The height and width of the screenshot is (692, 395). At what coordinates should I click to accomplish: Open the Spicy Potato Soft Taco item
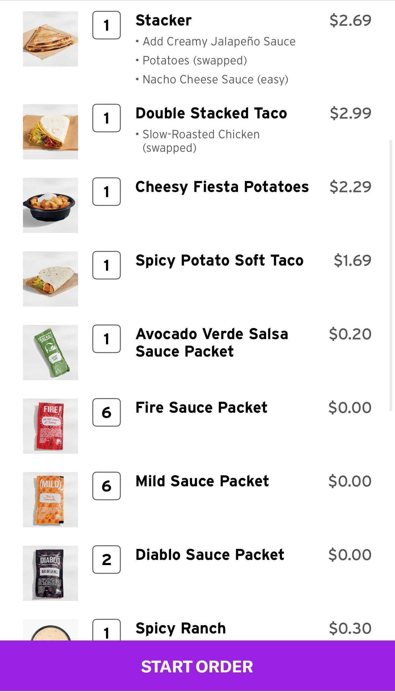click(219, 260)
